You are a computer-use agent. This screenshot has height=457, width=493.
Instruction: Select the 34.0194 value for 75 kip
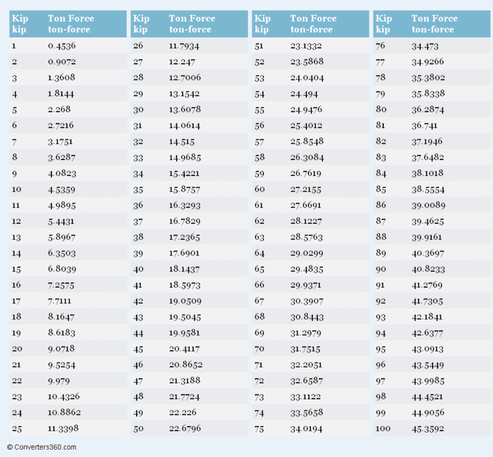[308, 429]
